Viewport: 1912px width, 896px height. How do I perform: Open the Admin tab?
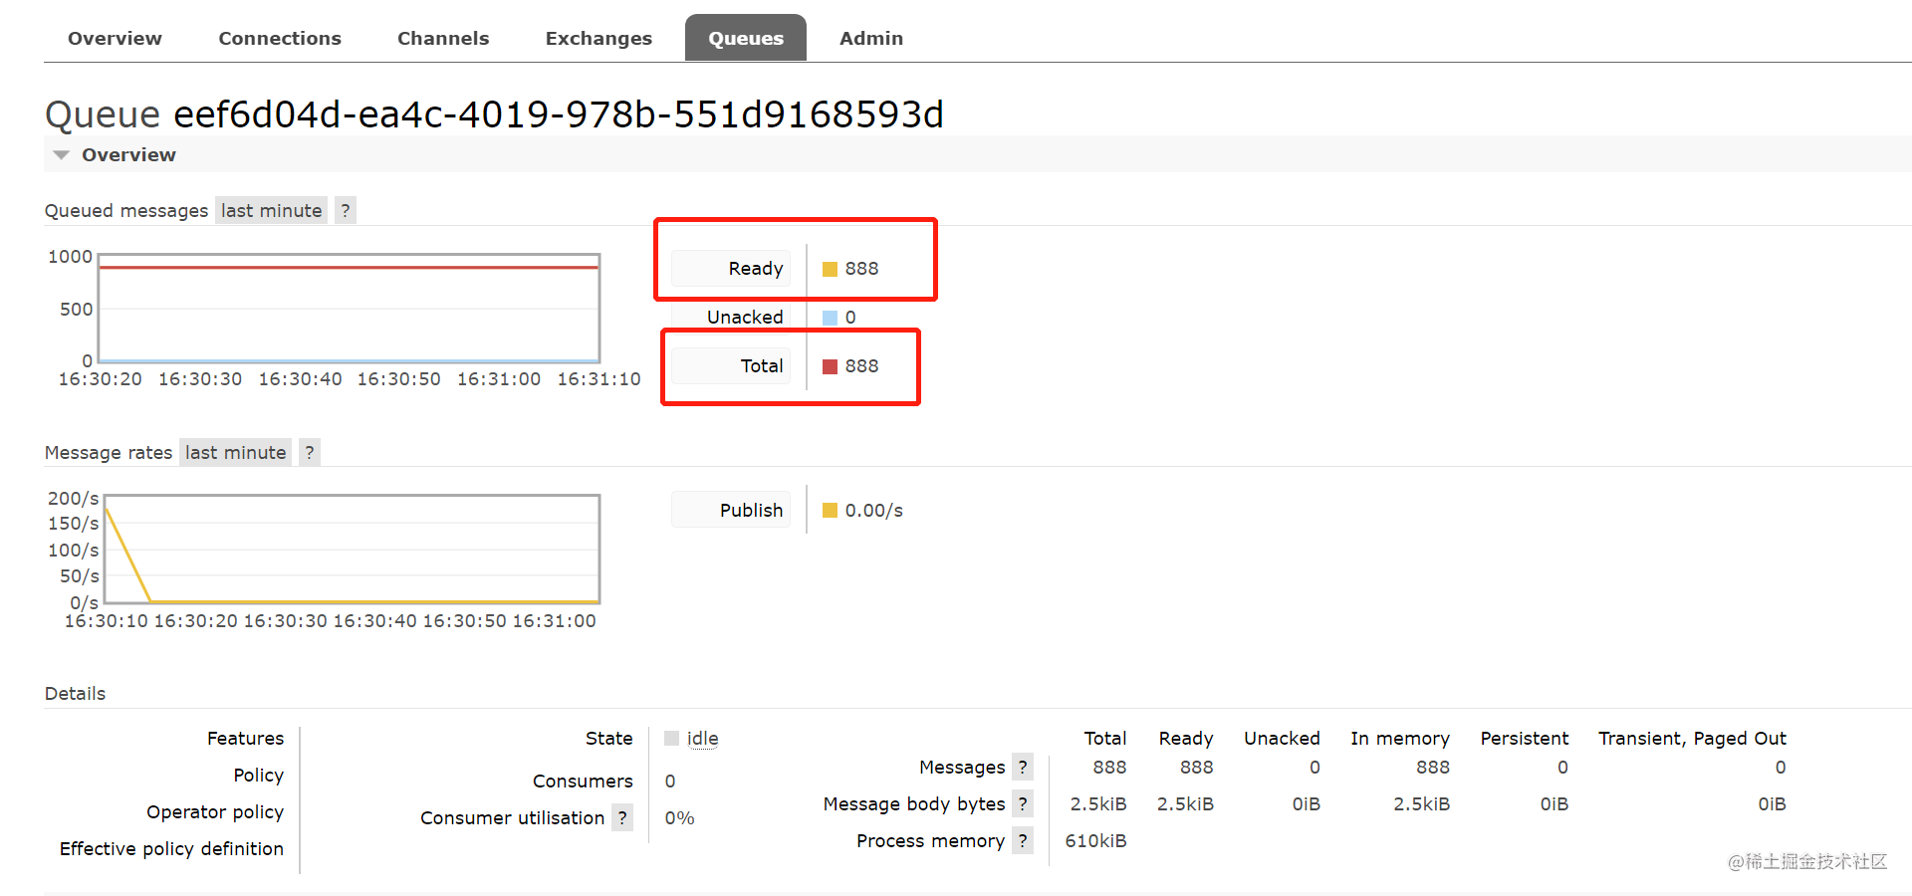(871, 38)
